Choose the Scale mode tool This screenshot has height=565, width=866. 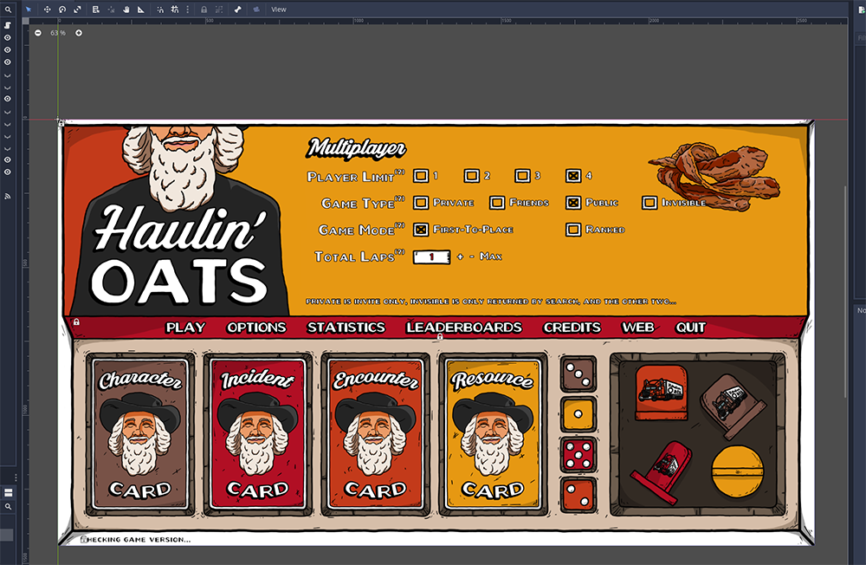click(x=78, y=10)
